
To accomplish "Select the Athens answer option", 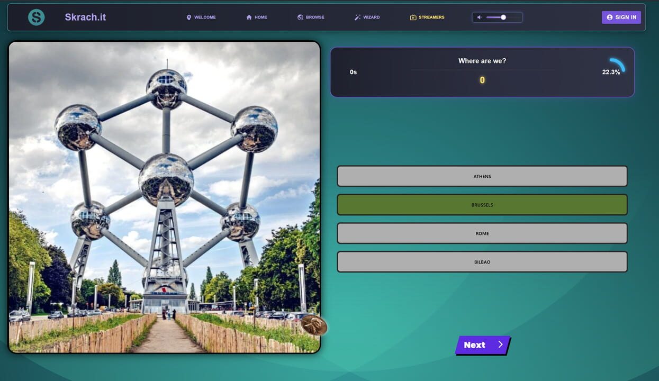I will pos(482,176).
